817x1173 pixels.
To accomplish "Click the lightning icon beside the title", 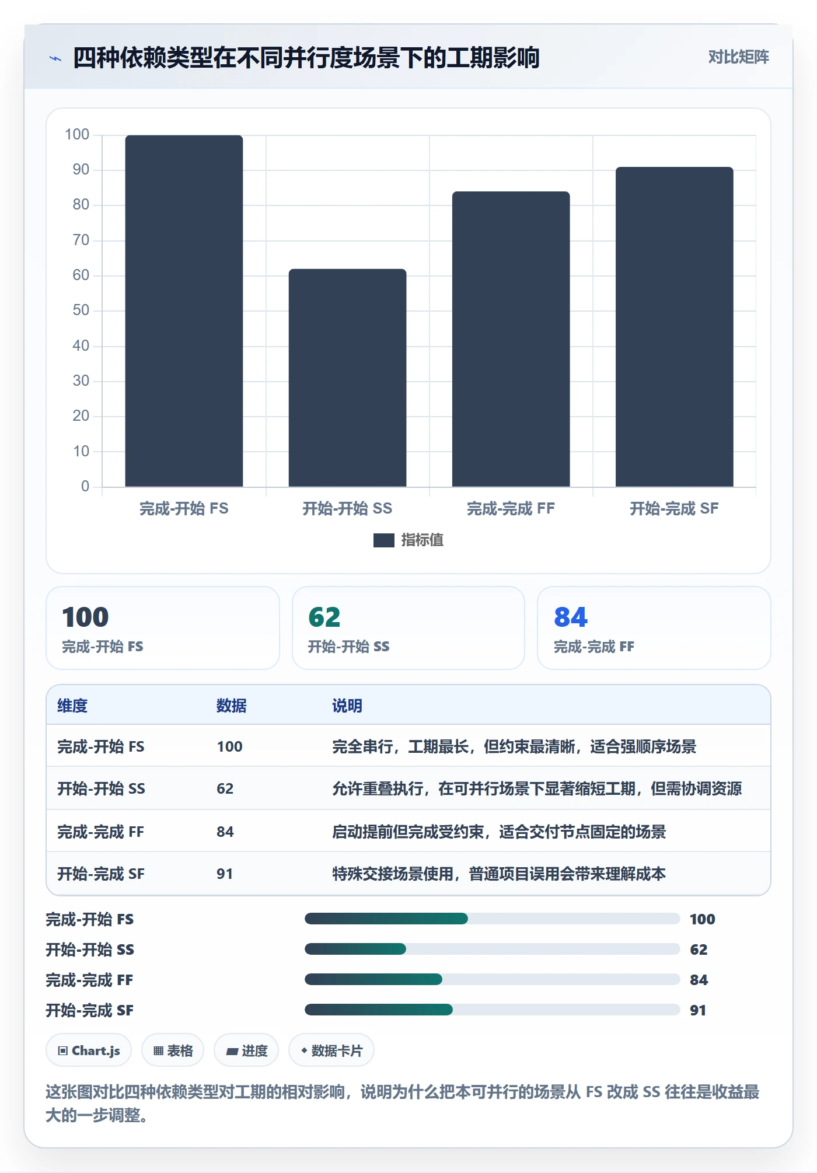I will pos(55,58).
